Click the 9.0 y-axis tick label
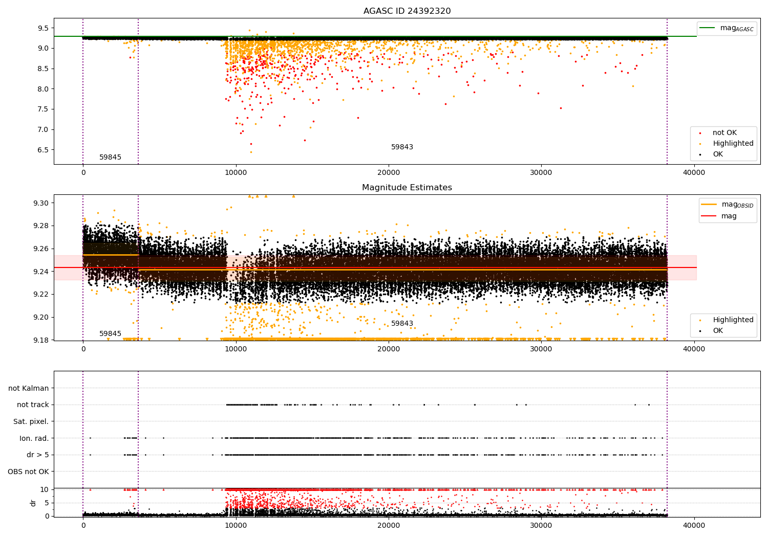Viewport: 768px width, 537px height. pyautogui.click(x=44, y=49)
